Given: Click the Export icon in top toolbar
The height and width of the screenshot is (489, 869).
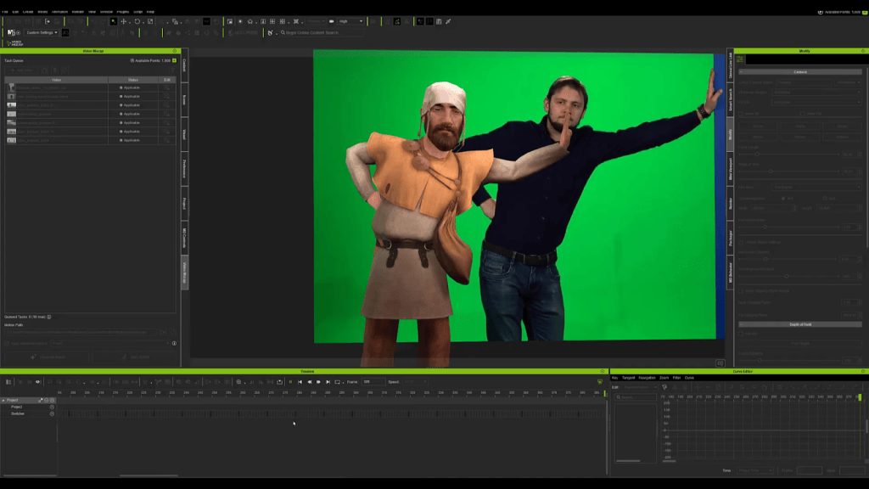Looking at the screenshot, I should click(48, 21).
